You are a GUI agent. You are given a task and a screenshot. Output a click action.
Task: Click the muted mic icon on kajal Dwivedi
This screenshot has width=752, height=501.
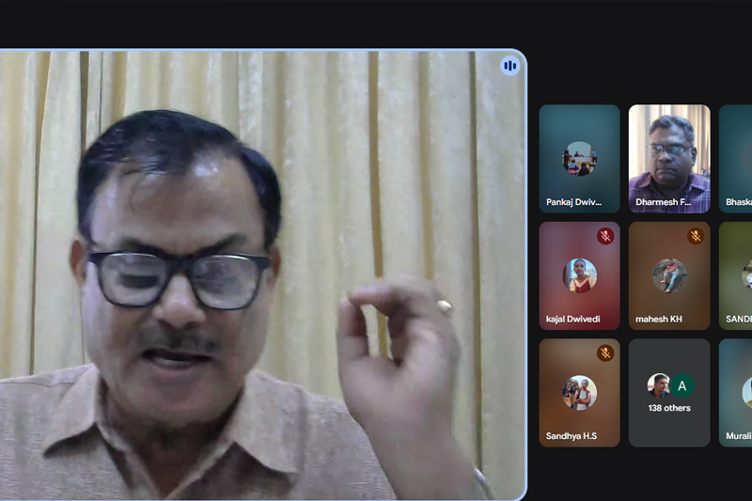pos(605,236)
